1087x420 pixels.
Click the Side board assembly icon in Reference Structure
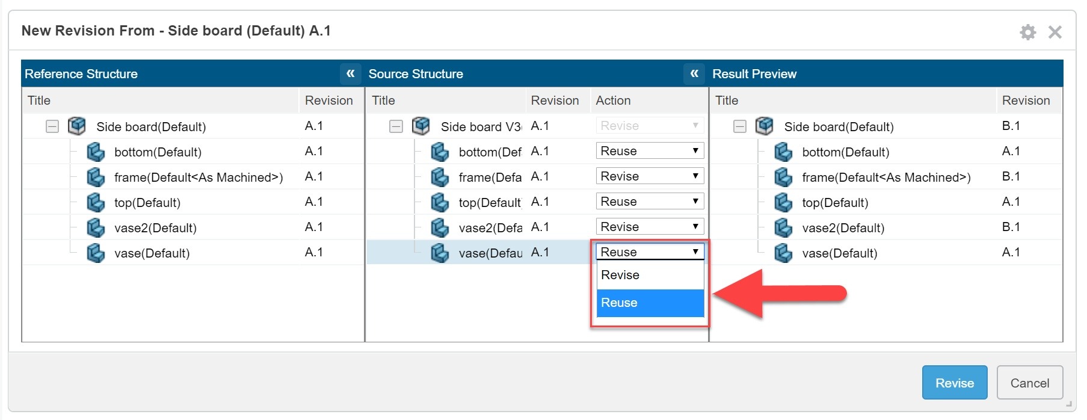77,126
